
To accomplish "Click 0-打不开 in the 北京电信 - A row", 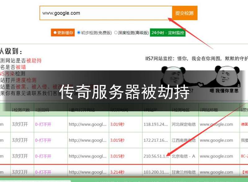I will (43, 156).
